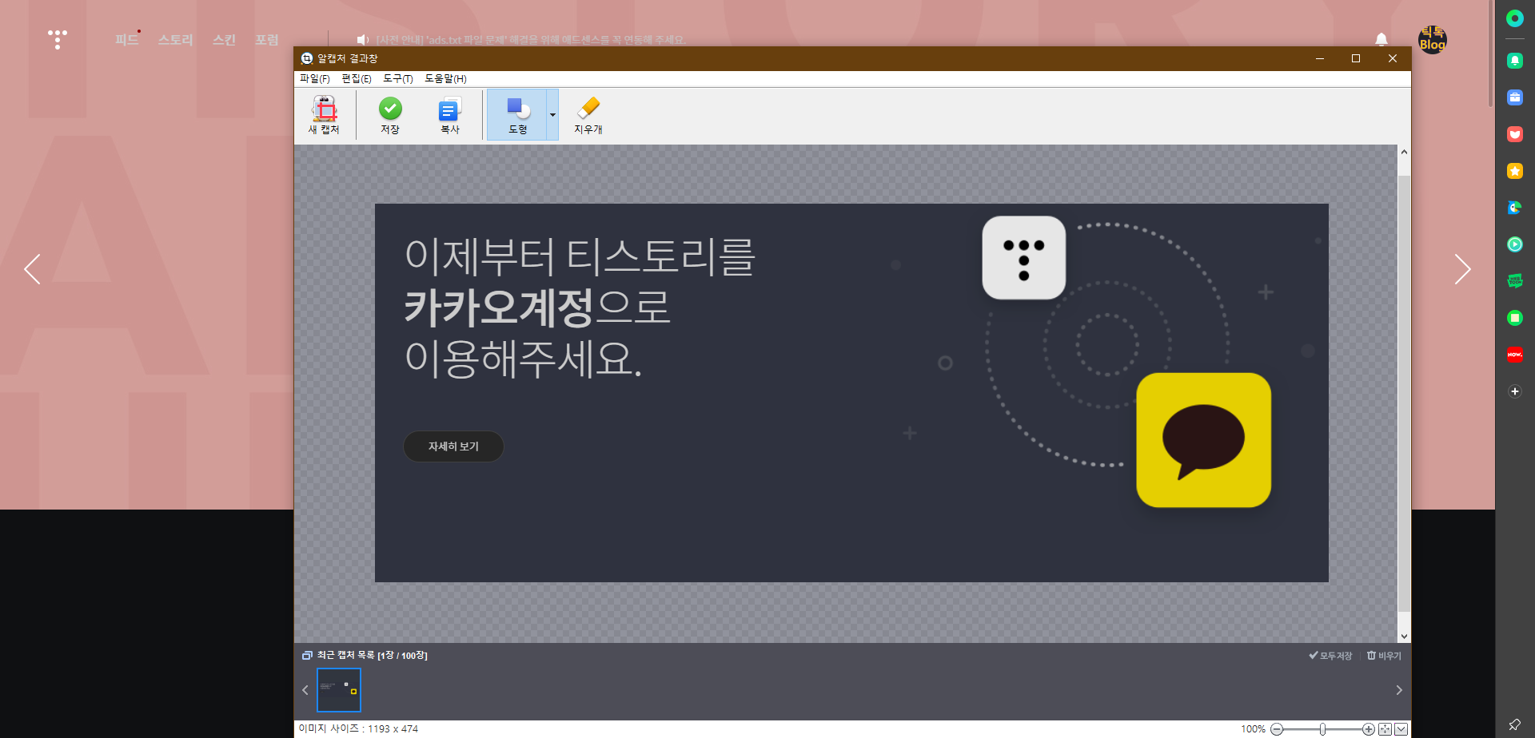Go to previous captures with left arrow

[x=305, y=690]
